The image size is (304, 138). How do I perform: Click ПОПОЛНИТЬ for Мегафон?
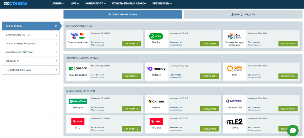pos(131,109)
